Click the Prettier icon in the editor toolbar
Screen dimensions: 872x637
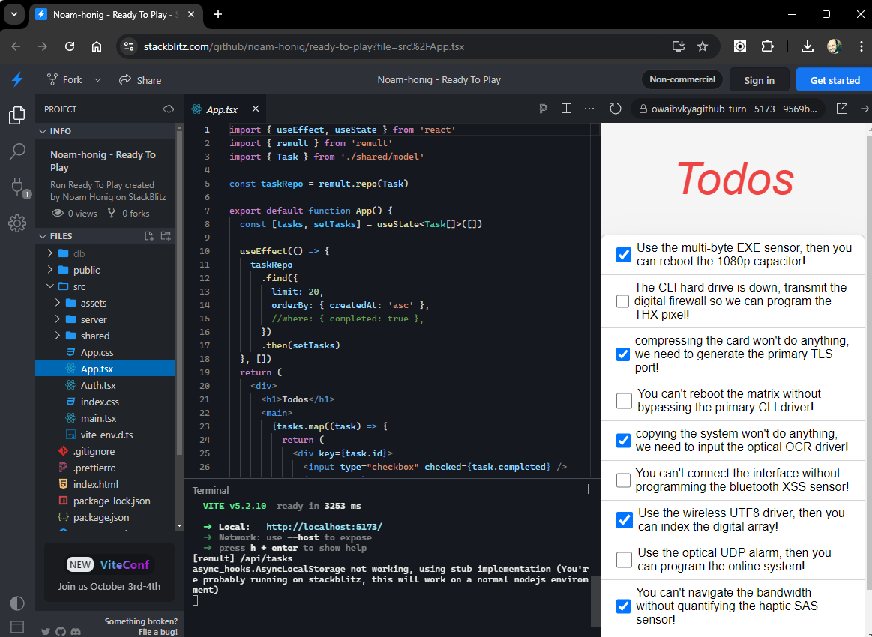coord(543,108)
